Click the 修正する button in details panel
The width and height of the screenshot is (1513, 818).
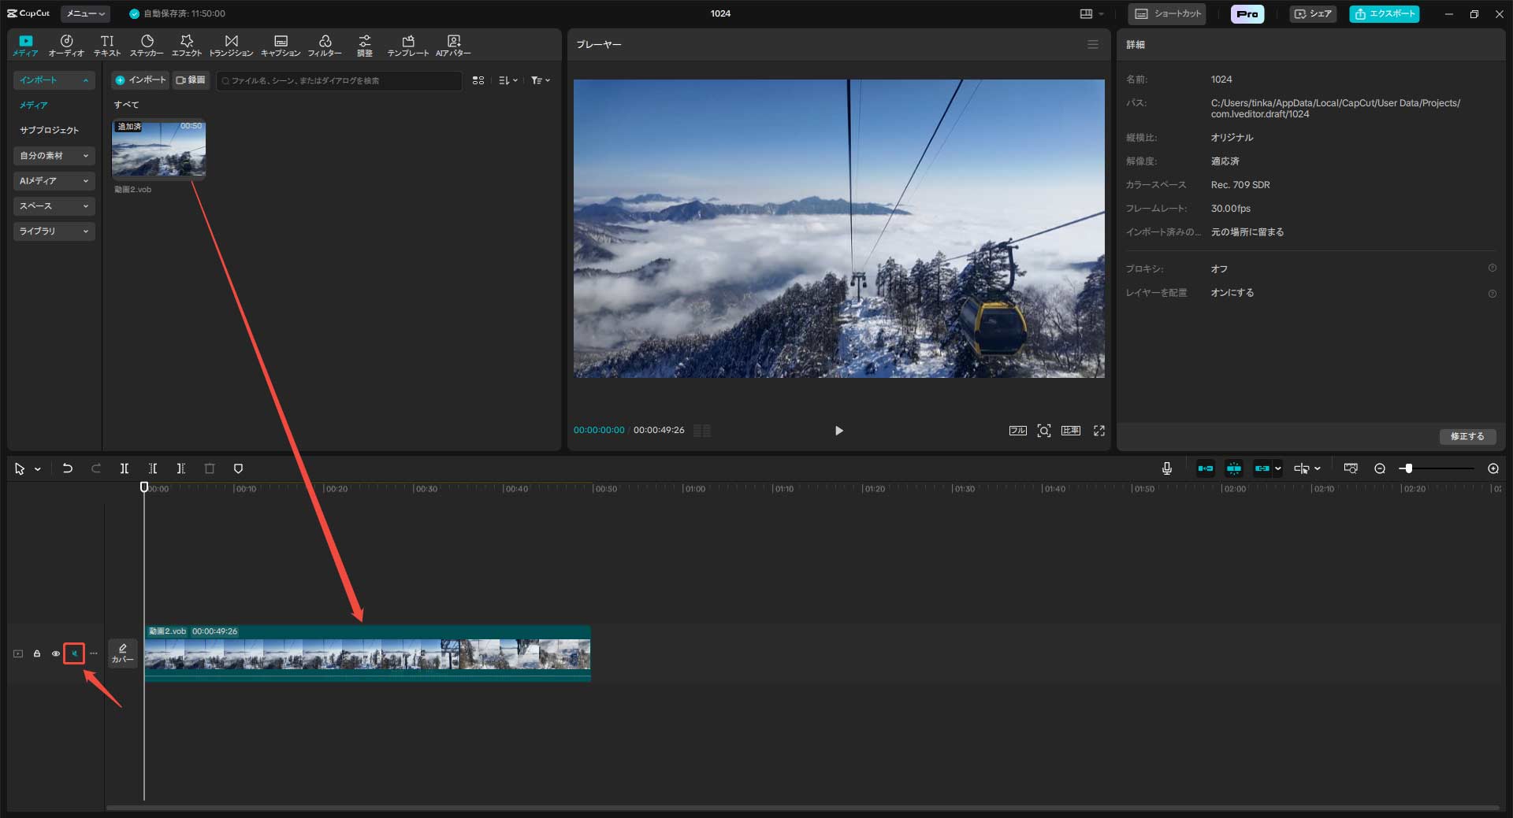point(1467,436)
